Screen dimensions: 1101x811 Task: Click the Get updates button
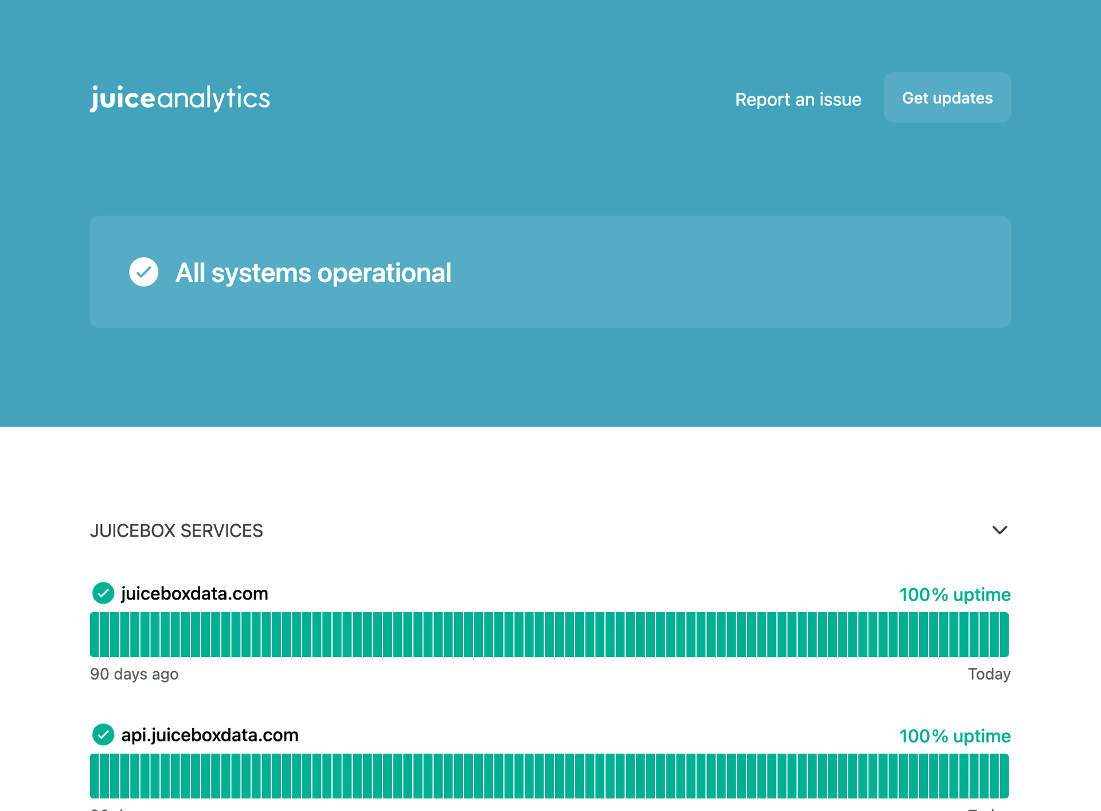pos(947,97)
